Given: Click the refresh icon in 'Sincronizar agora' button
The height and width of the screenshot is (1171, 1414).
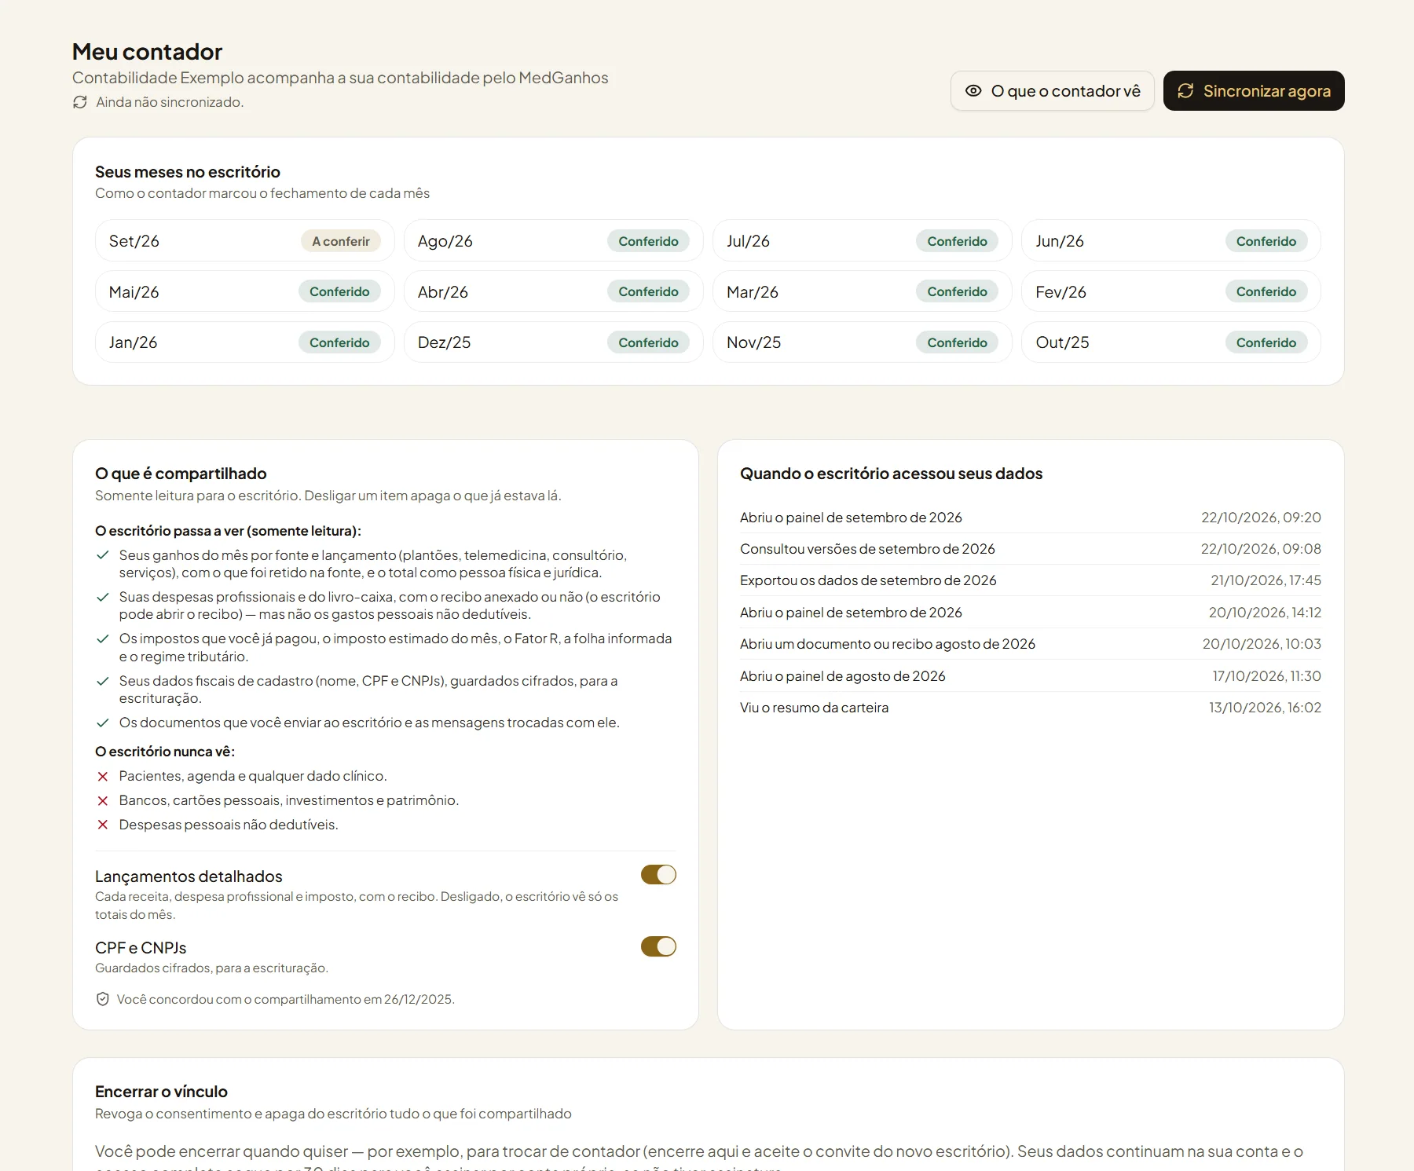Looking at the screenshot, I should click(x=1185, y=91).
